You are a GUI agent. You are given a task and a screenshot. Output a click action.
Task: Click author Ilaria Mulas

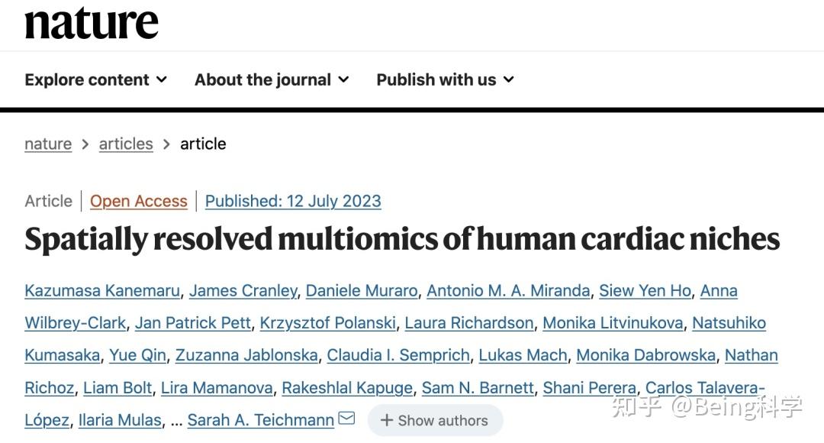pyautogui.click(x=120, y=420)
